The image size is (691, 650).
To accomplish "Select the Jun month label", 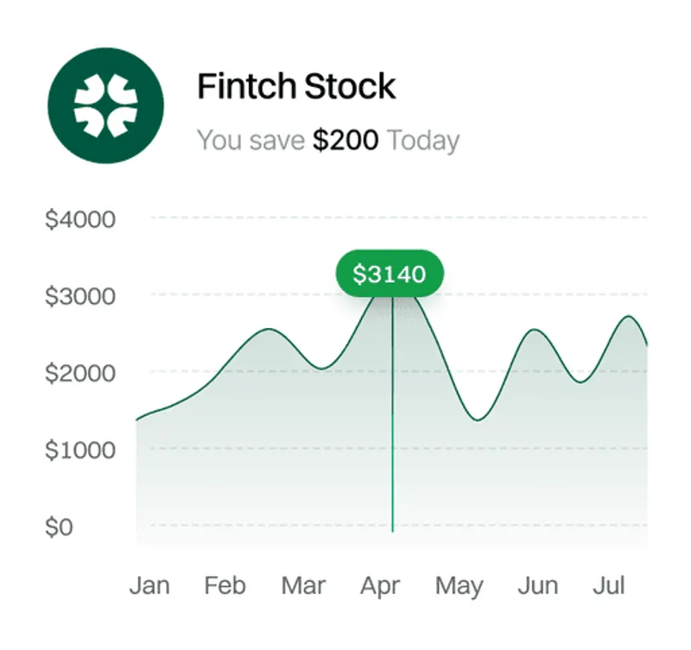I will 537,586.
